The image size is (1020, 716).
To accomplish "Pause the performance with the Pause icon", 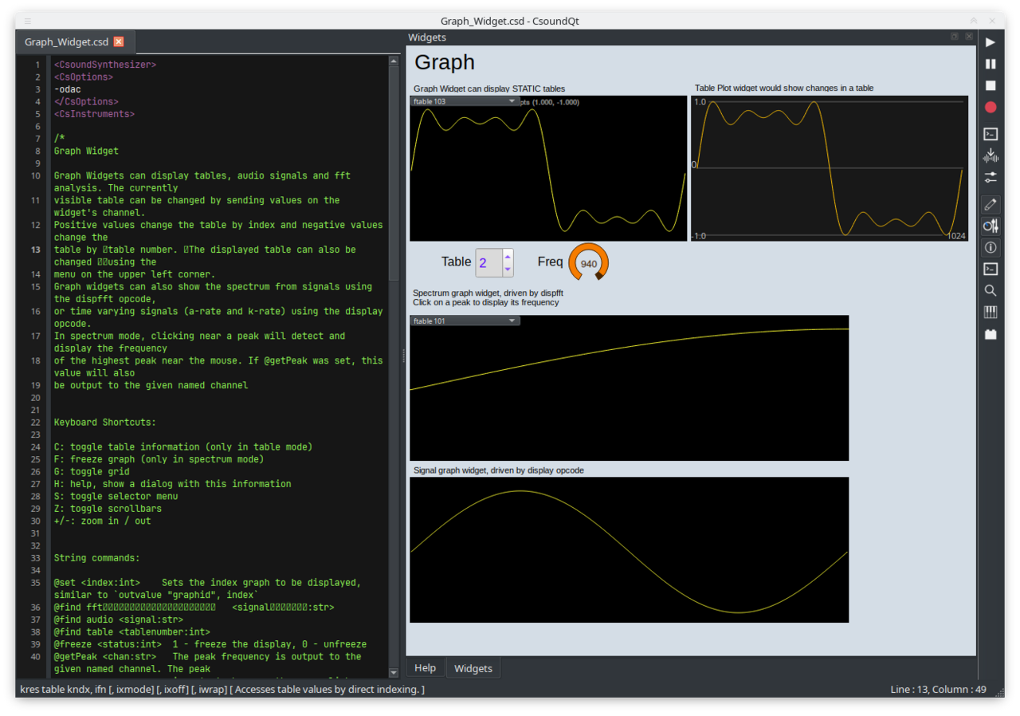I will click(991, 64).
